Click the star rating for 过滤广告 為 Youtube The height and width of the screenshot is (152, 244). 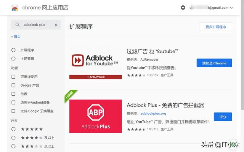pyautogui.click(x=136, y=75)
